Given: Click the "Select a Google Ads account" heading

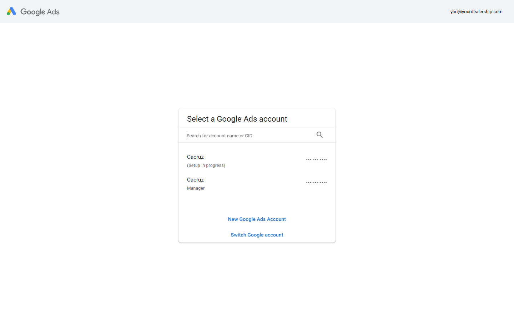Looking at the screenshot, I should pyautogui.click(x=237, y=119).
